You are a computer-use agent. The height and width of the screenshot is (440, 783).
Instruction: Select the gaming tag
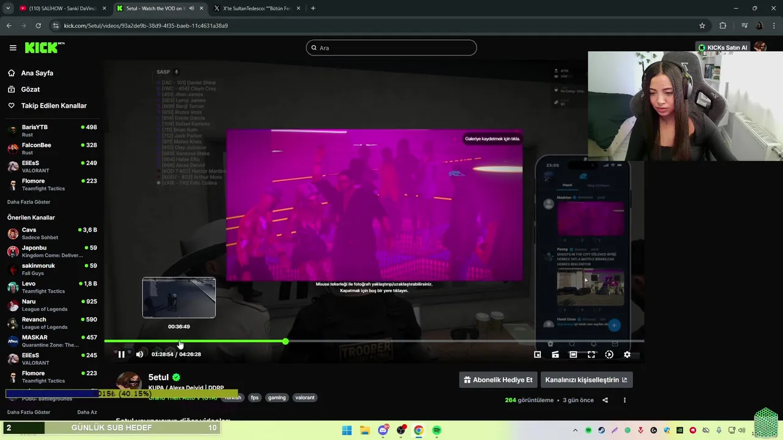[x=276, y=397]
